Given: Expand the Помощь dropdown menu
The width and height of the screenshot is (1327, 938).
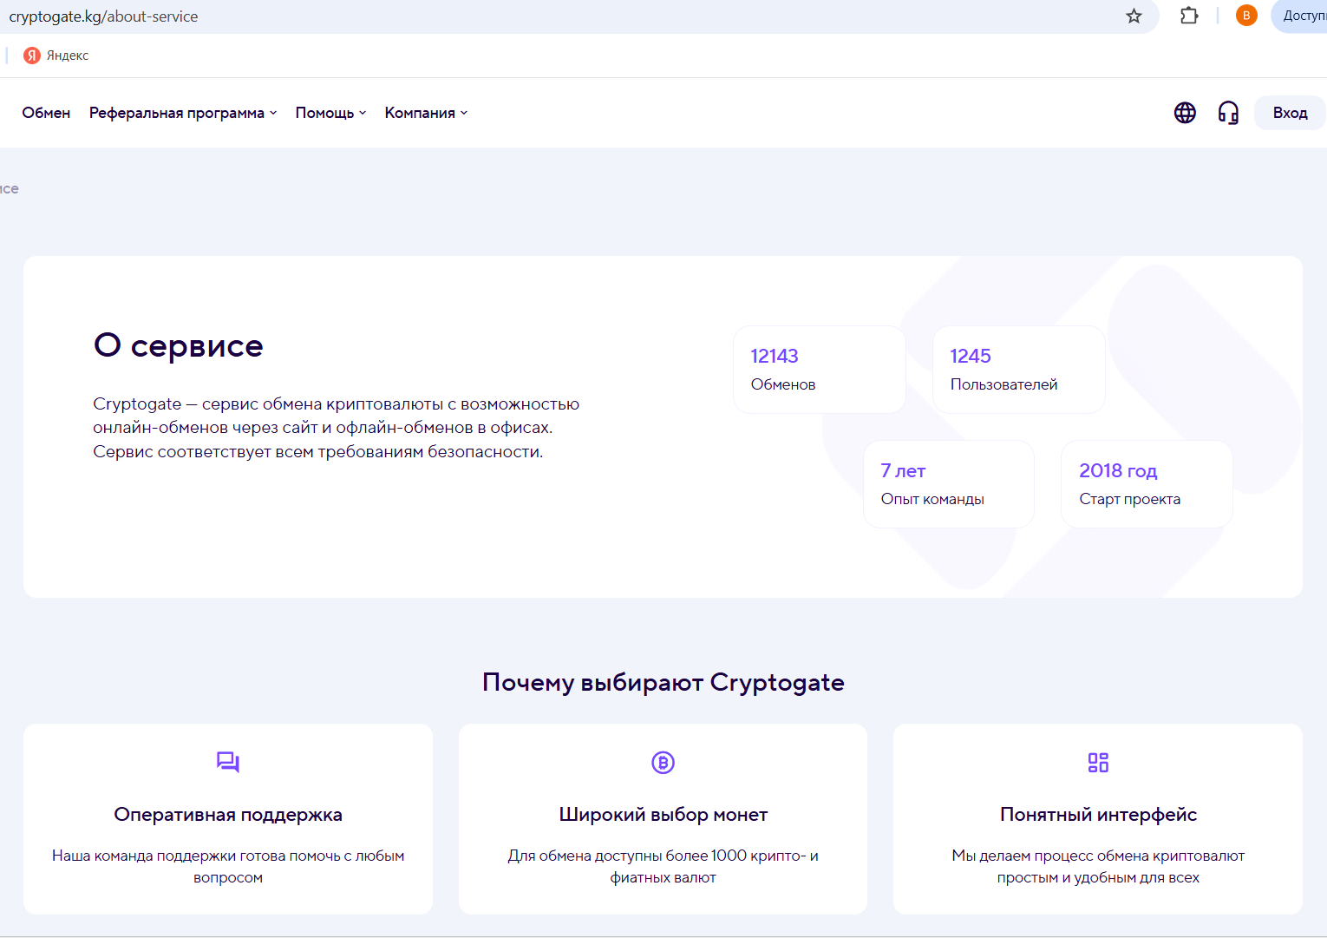Looking at the screenshot, I should coord(330,113).
